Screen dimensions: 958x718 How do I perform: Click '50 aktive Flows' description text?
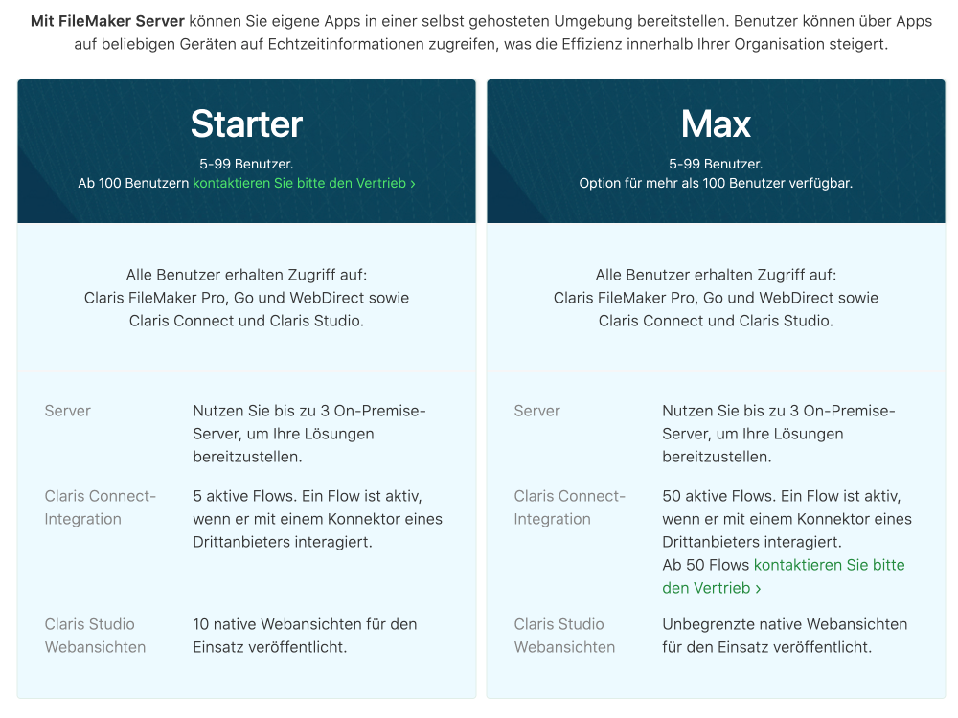(787, 519)
